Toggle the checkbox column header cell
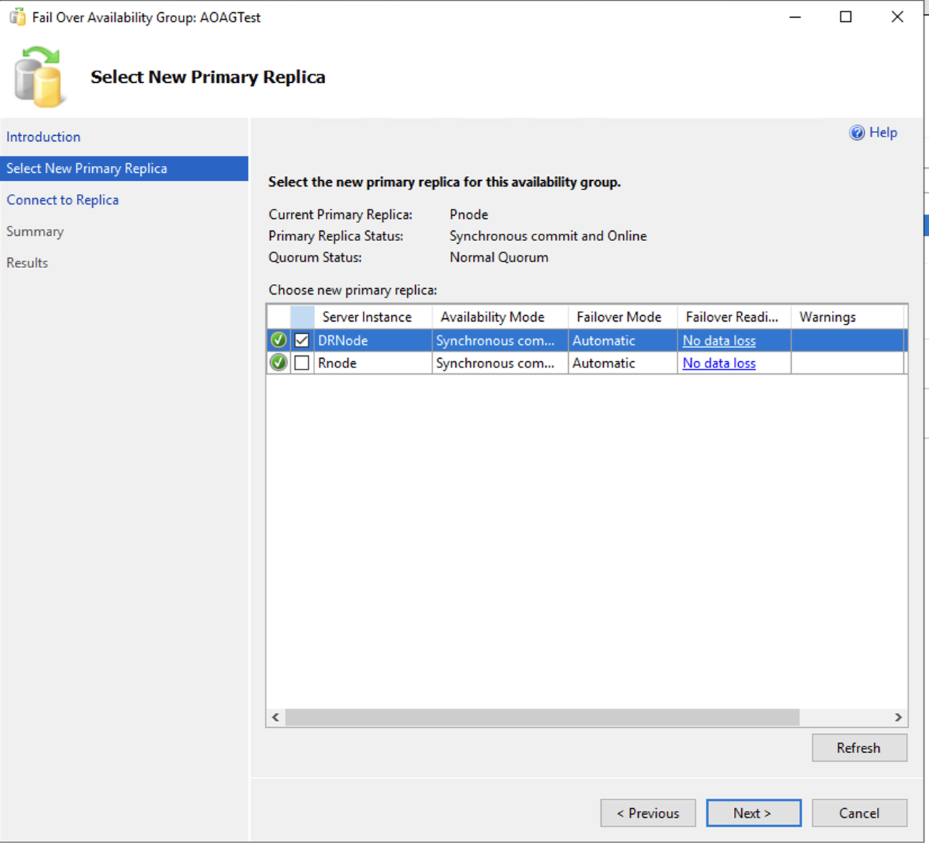Viewport: 929px width, 848px height. 302,316
